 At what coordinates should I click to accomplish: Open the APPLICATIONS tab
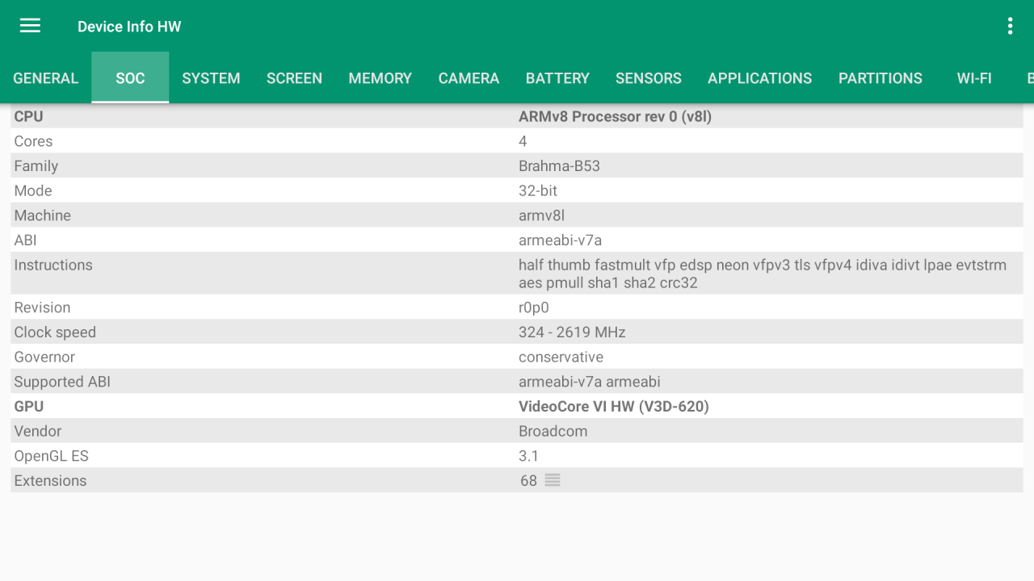coord(759,77)
